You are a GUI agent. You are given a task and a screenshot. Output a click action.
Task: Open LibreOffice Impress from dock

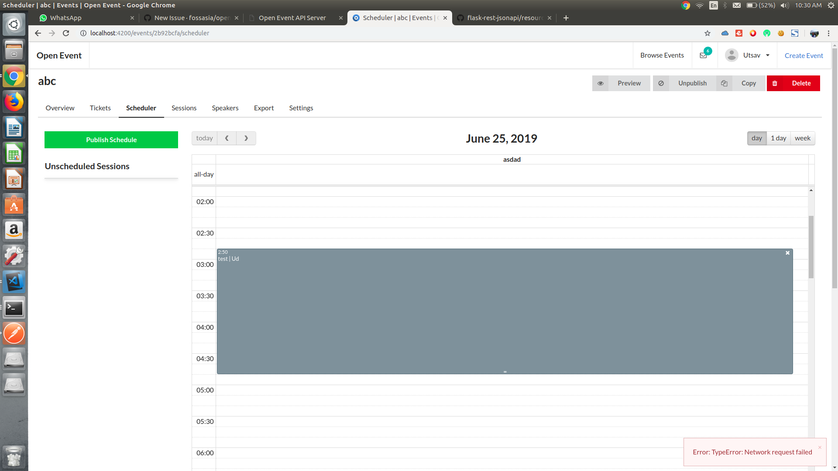14,179
